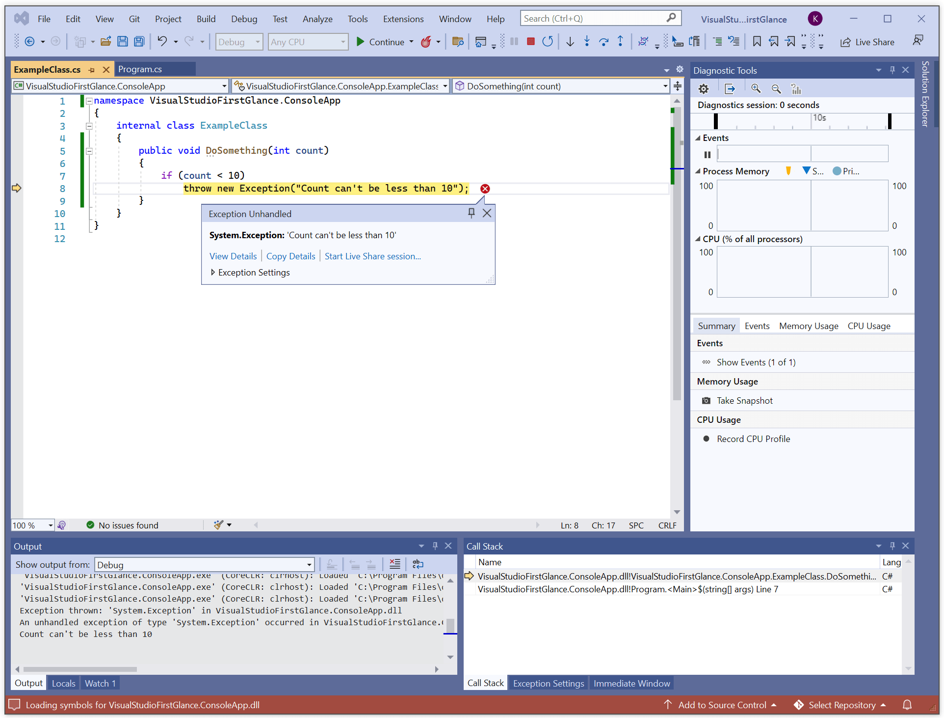This screenshot has height=718, width=944.
Task: Pause the diagnostic Events track
Action: pyautogui.click(x=707, y=155)
